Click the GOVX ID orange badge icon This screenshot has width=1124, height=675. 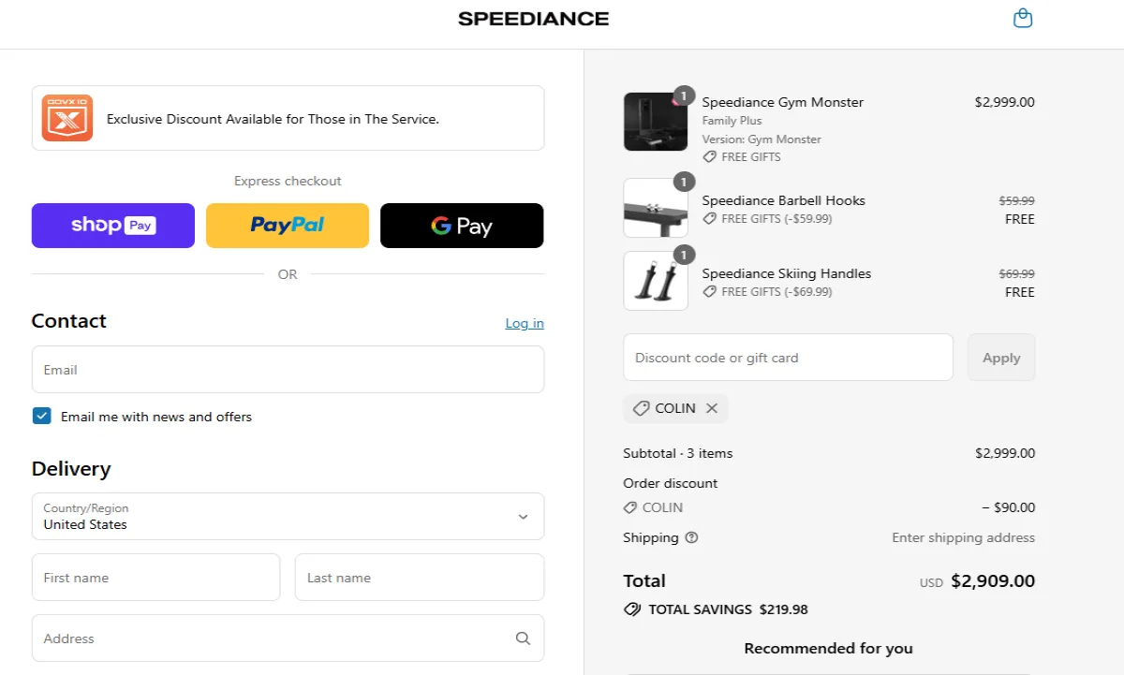67,118
